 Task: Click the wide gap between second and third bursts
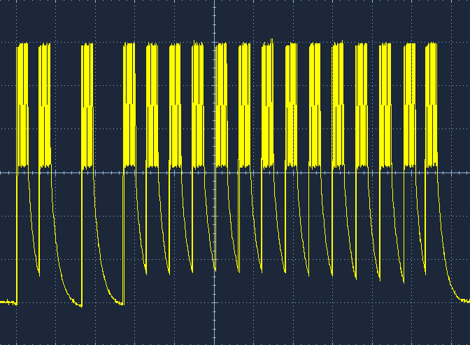66,105
